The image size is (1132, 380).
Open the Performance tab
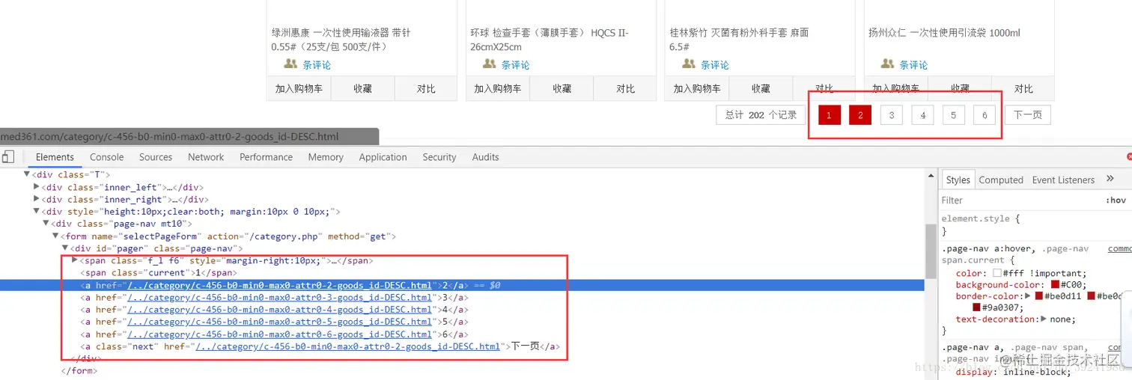[266, 157]
